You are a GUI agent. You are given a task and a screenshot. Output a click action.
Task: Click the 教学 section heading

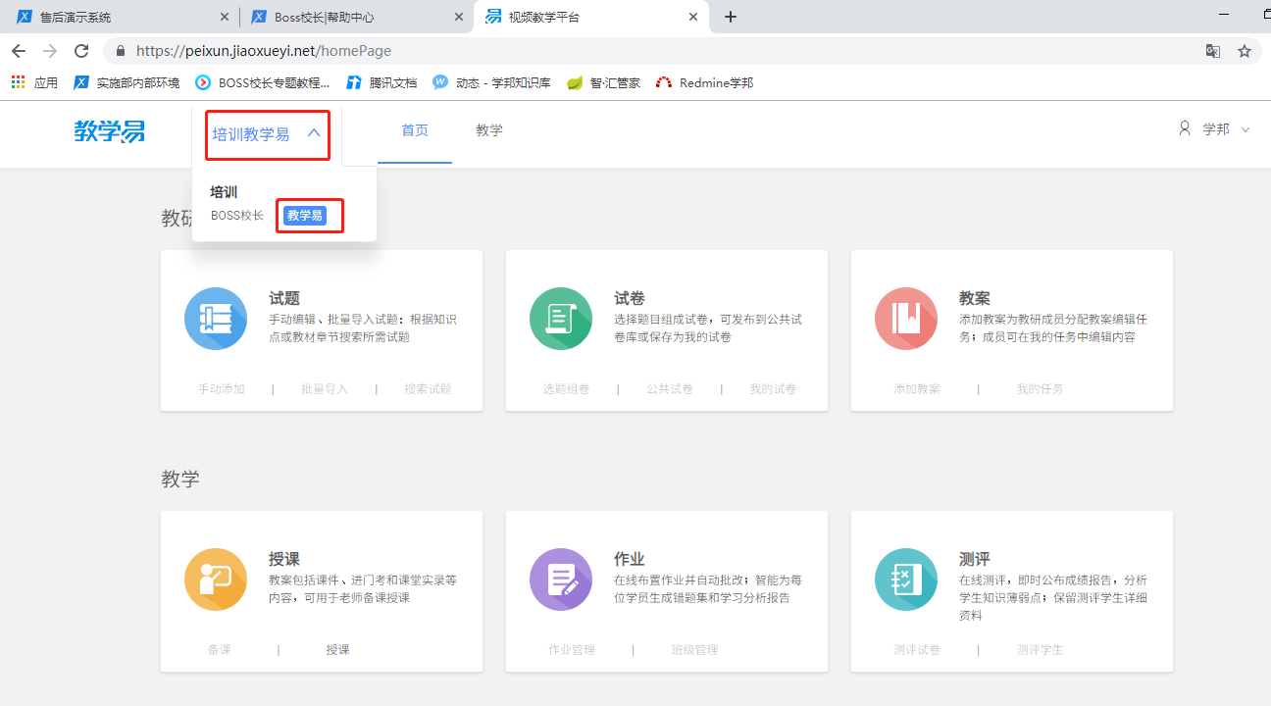[x=180, y=479]
